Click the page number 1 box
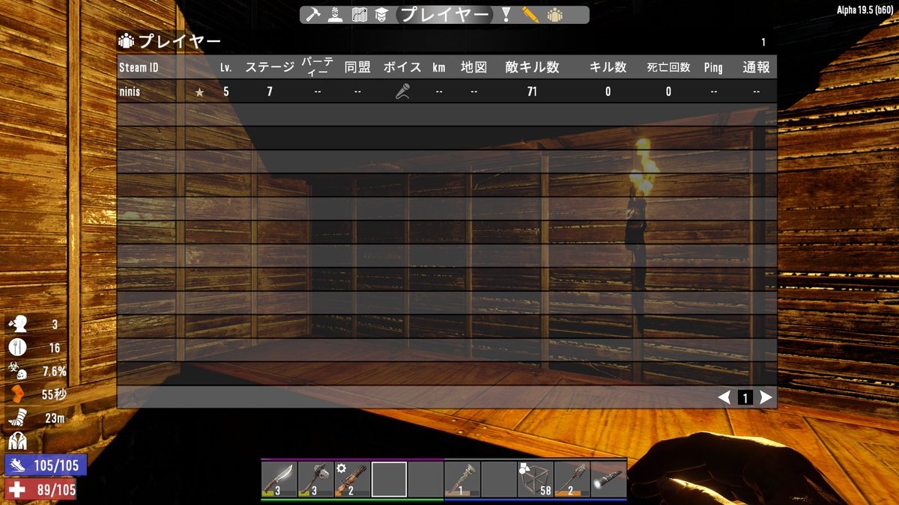The image size is (899, 505). 745,398
